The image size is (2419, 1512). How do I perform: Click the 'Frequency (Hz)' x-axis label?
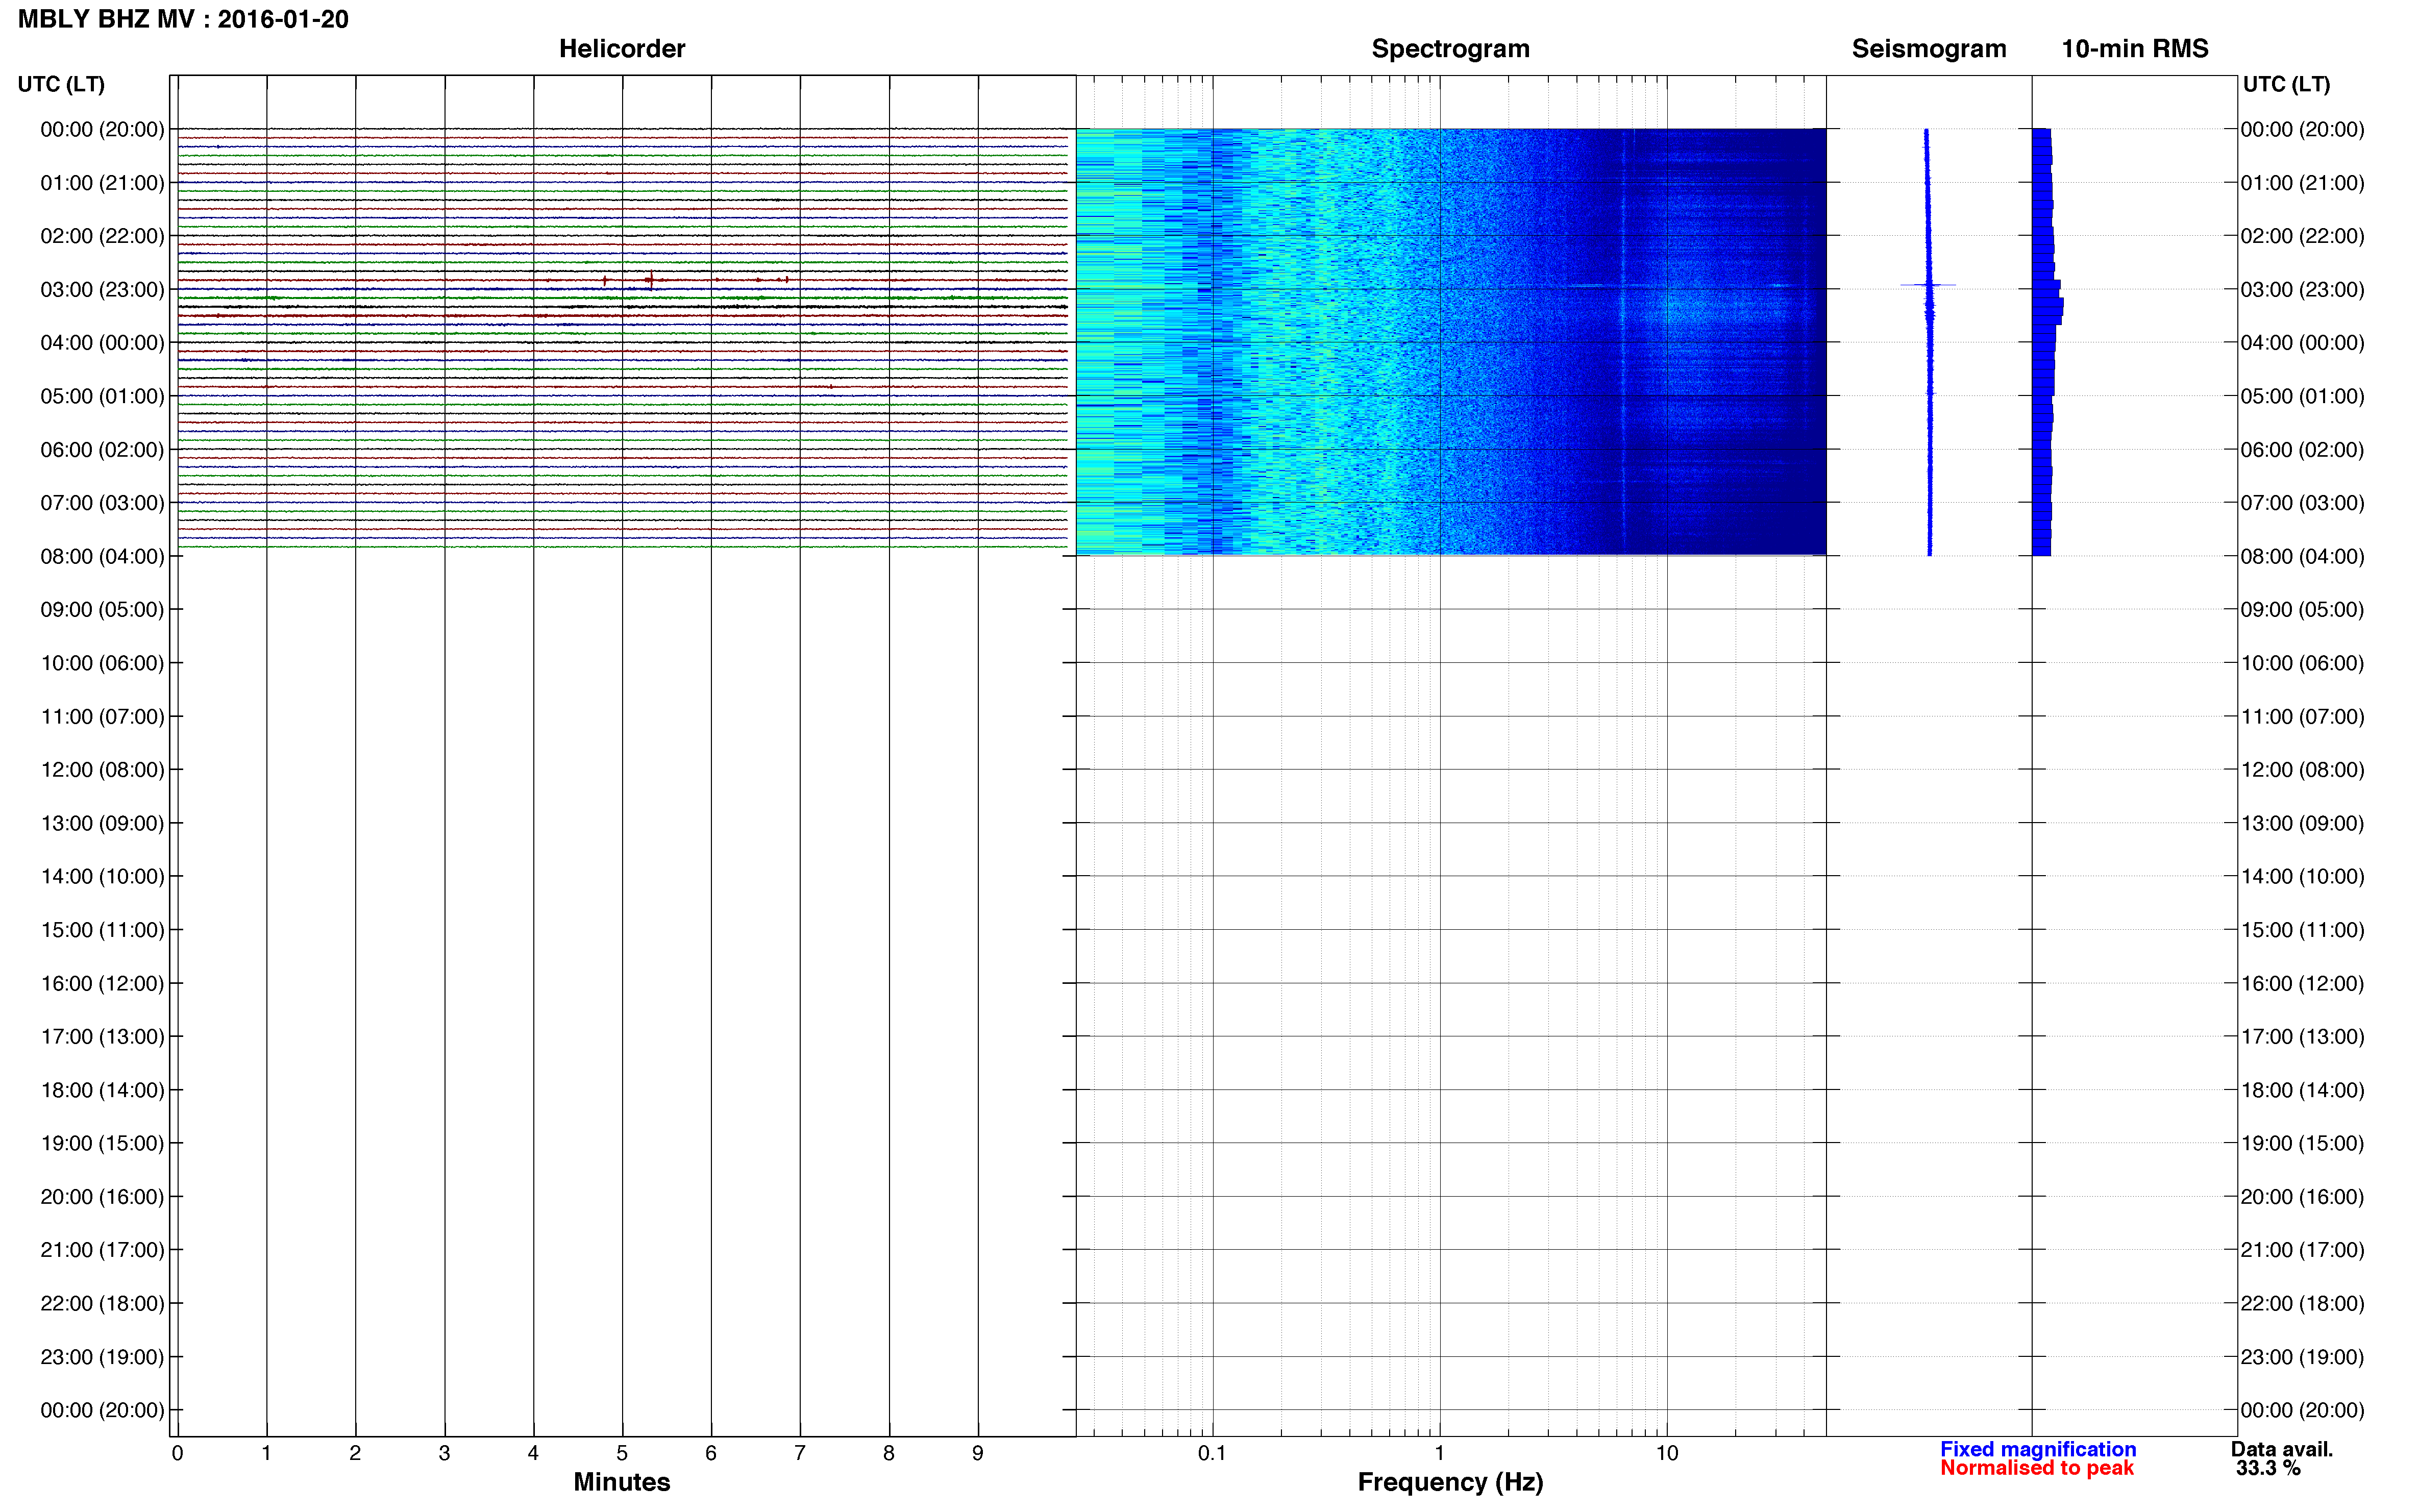(x=1450, y=1482)
